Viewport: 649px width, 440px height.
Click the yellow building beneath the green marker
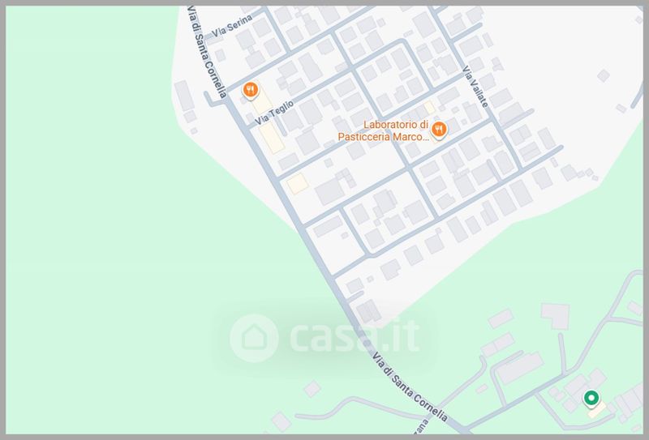pos(597,409)
